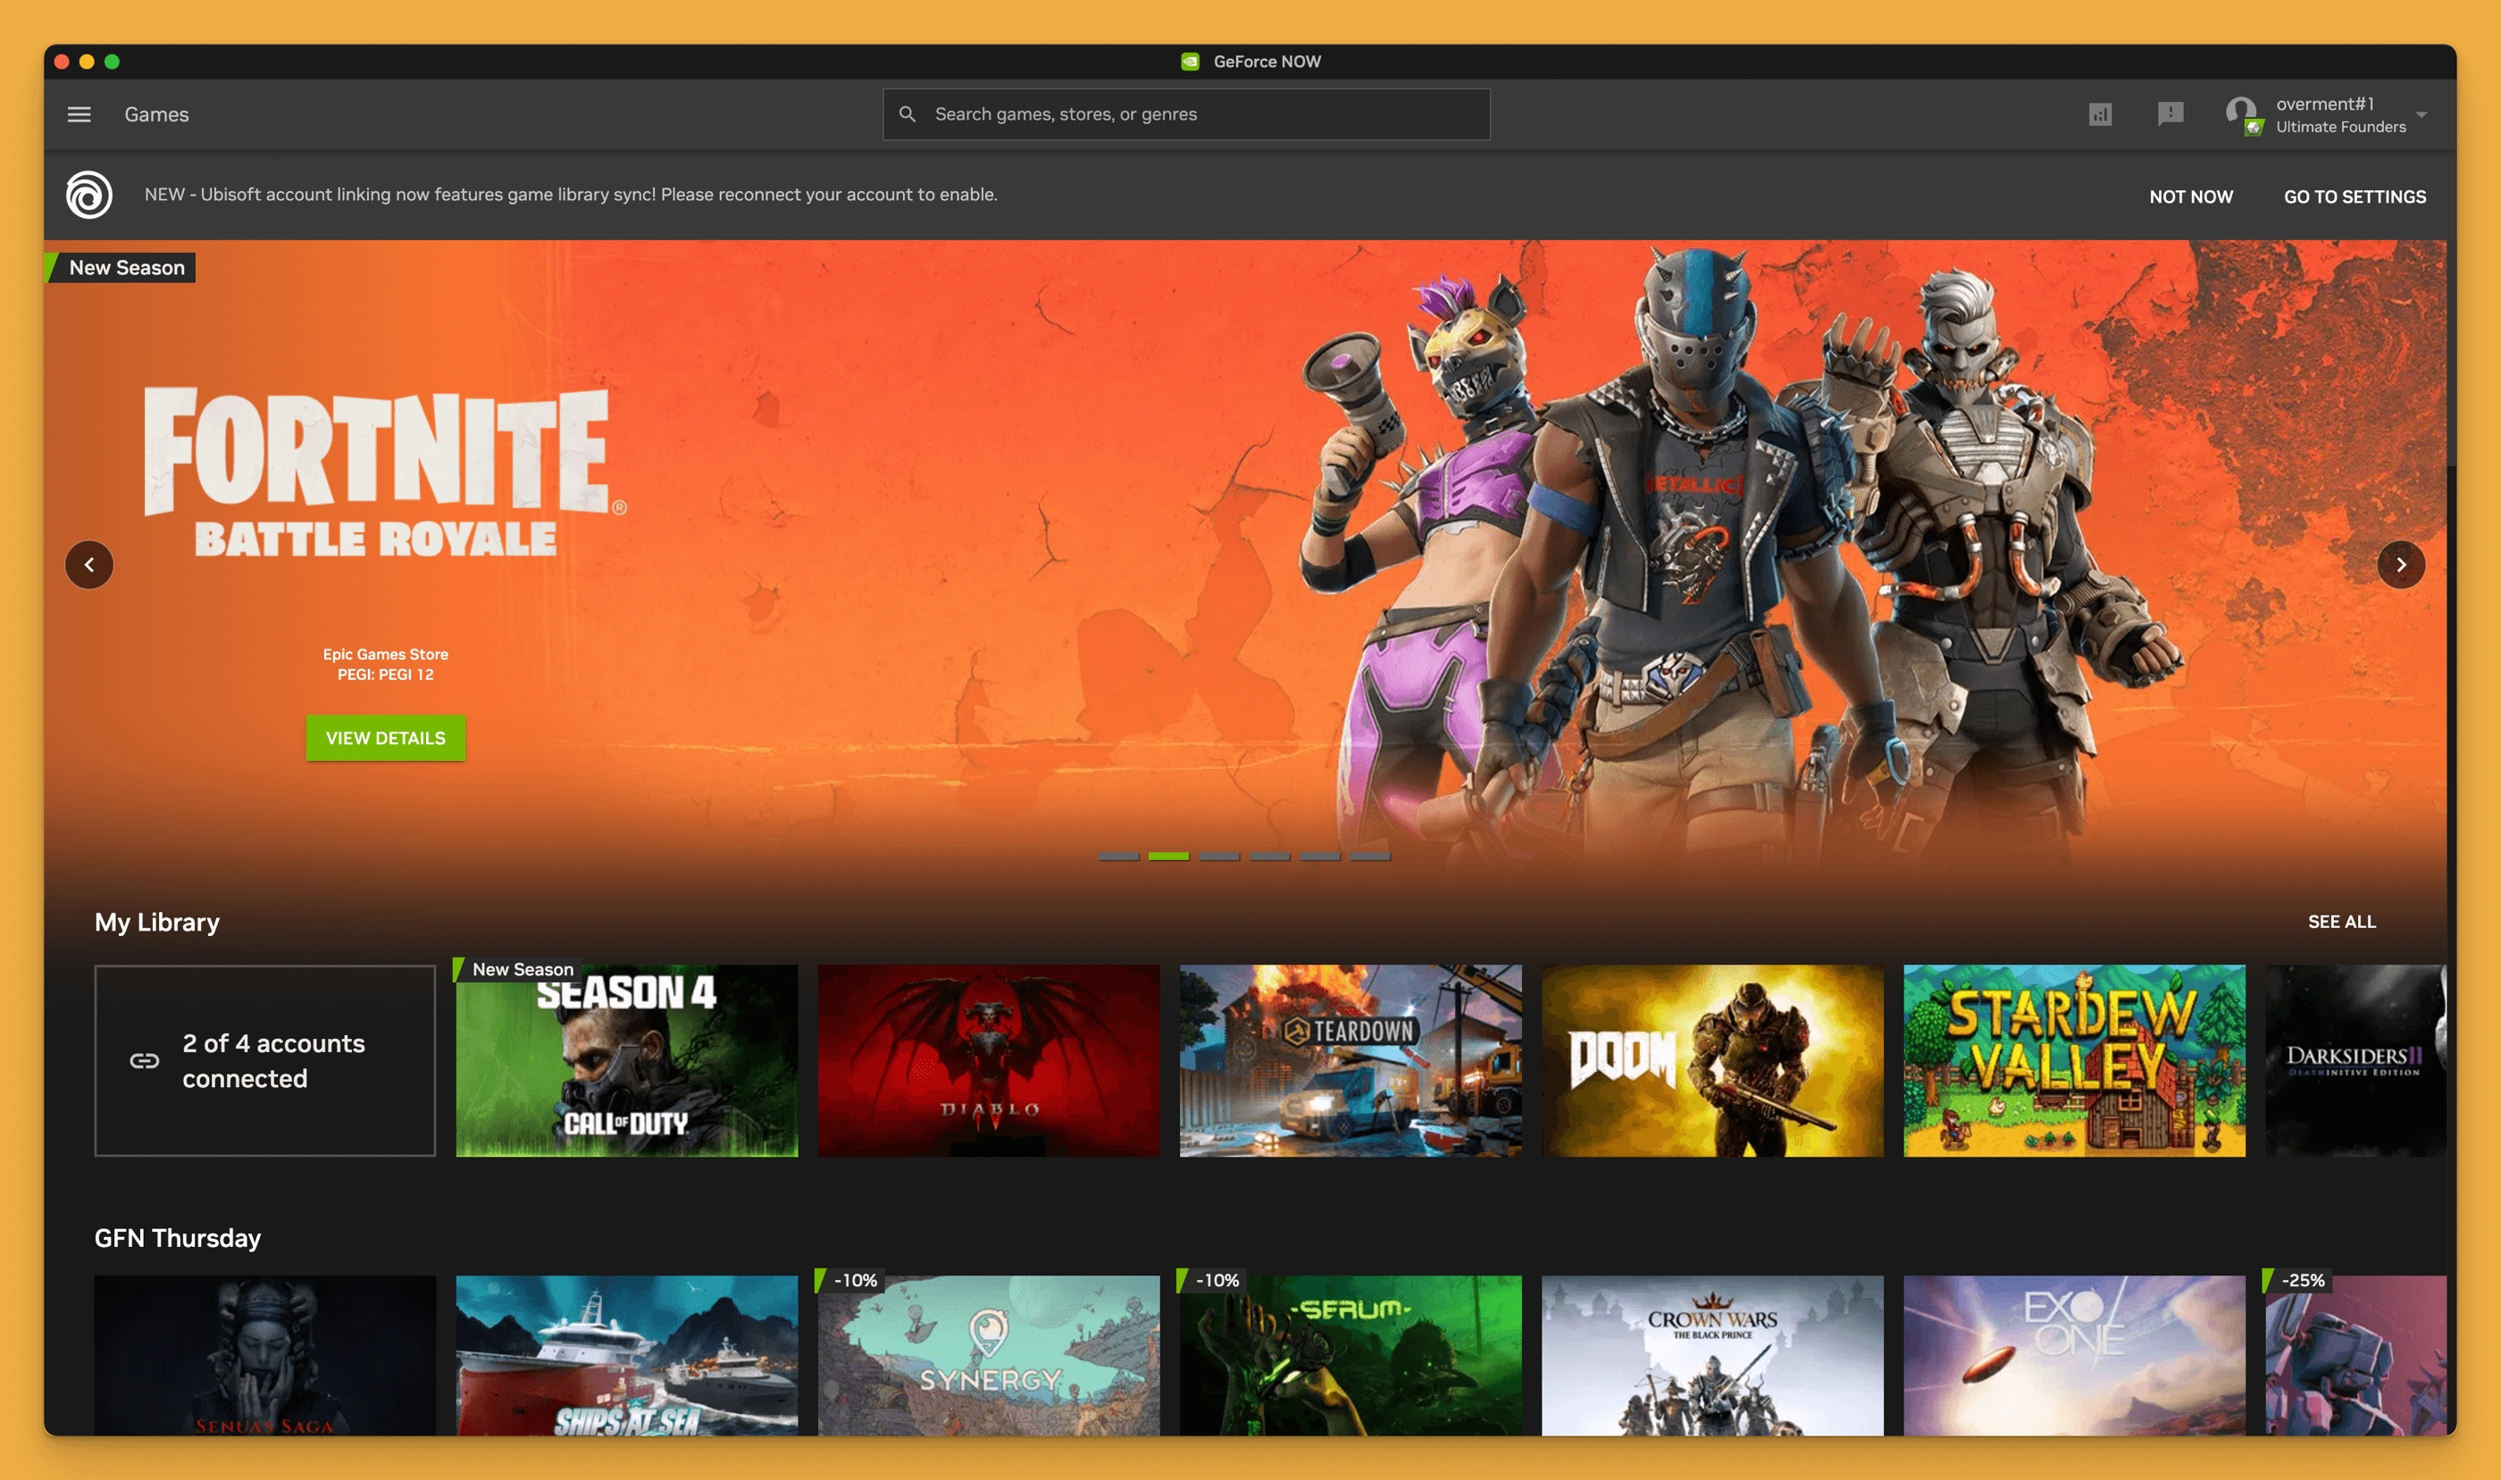Image resolution: width=2501 pixels, height=1480 pixels.
Task: Click the account link chain icon
Action: coord(145,1060)
